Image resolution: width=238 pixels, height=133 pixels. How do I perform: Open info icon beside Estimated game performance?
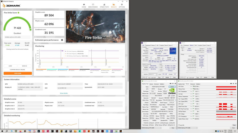coord(62,40)
